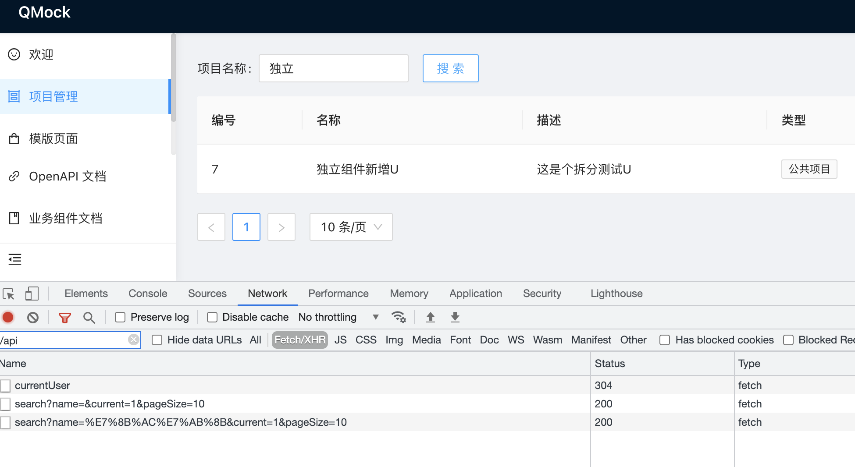Click the project management list icon
The width and height of the screenshot is (855, 467).
14,96
